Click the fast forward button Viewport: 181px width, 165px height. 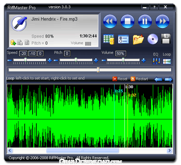tap(163, 21)
